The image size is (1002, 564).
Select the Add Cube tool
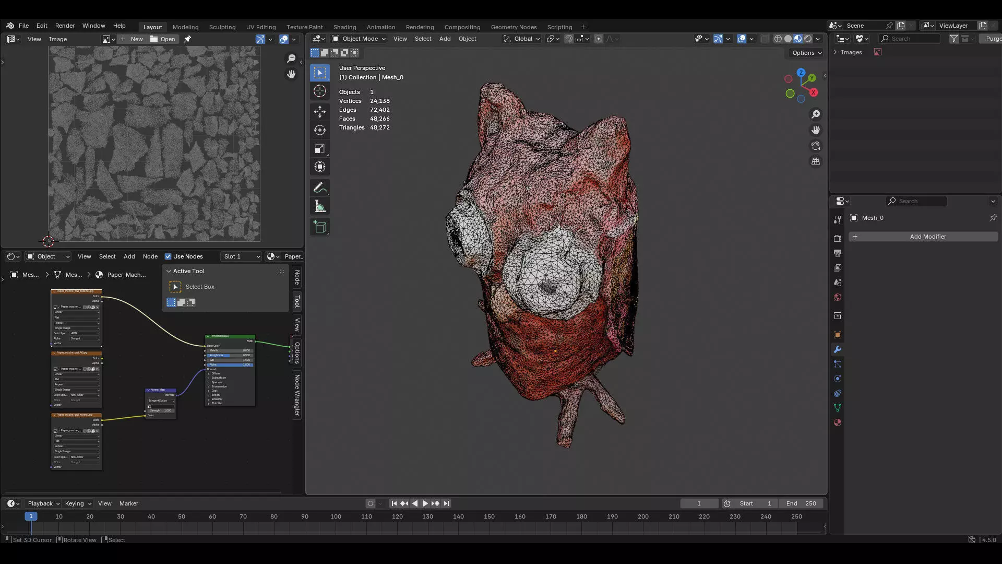tap(320, 227)
